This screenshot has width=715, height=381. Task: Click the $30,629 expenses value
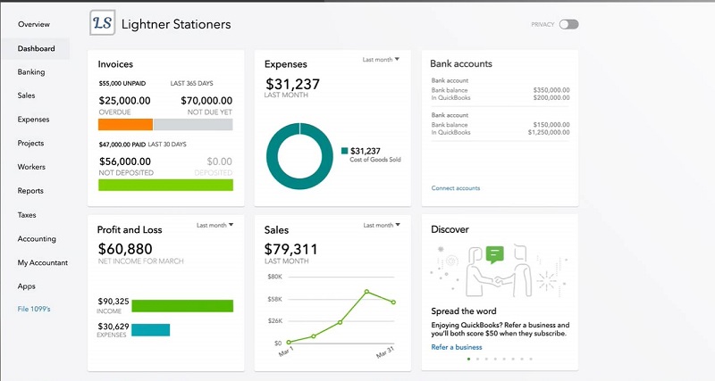point(114,327)
